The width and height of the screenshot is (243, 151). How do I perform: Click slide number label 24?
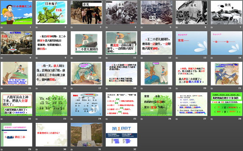coord(100,119)
